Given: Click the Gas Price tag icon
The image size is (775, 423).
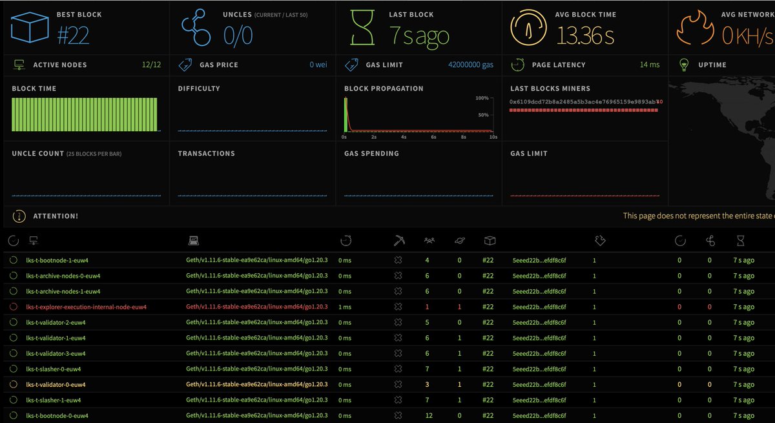Looking at the screenshot, I should [x=185, y=65].
